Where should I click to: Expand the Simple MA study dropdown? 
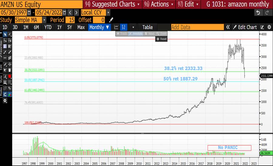click(44, 20)
